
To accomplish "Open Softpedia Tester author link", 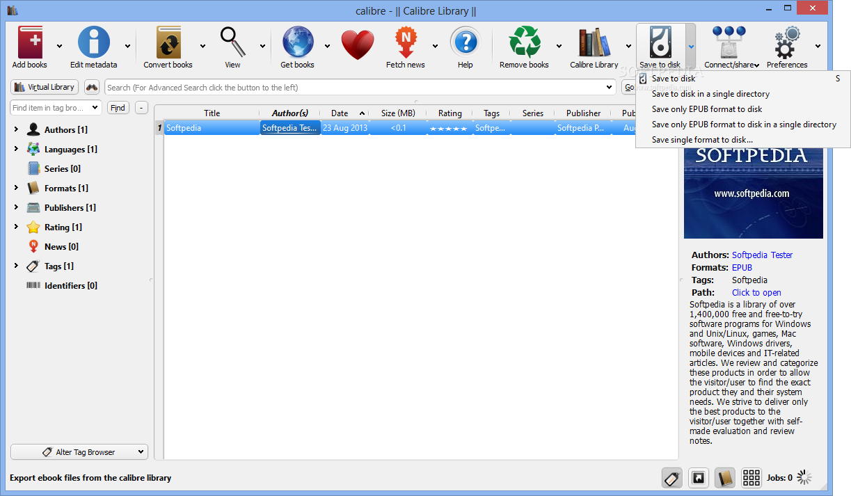I will click(762, 255).
